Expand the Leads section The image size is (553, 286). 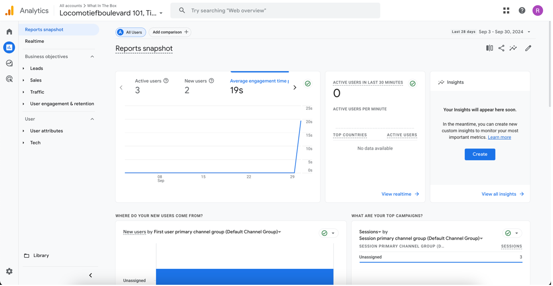click(36, 68)
